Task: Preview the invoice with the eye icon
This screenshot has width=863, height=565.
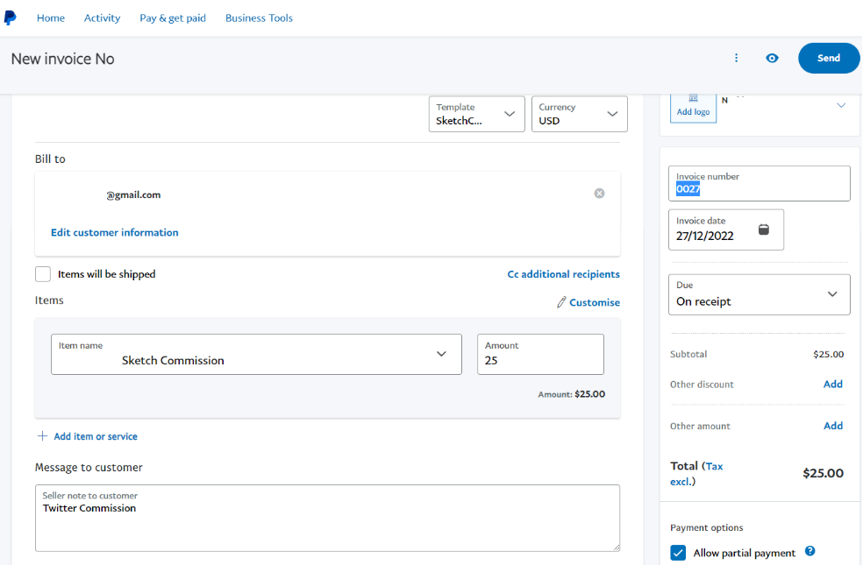Action: 772,58
